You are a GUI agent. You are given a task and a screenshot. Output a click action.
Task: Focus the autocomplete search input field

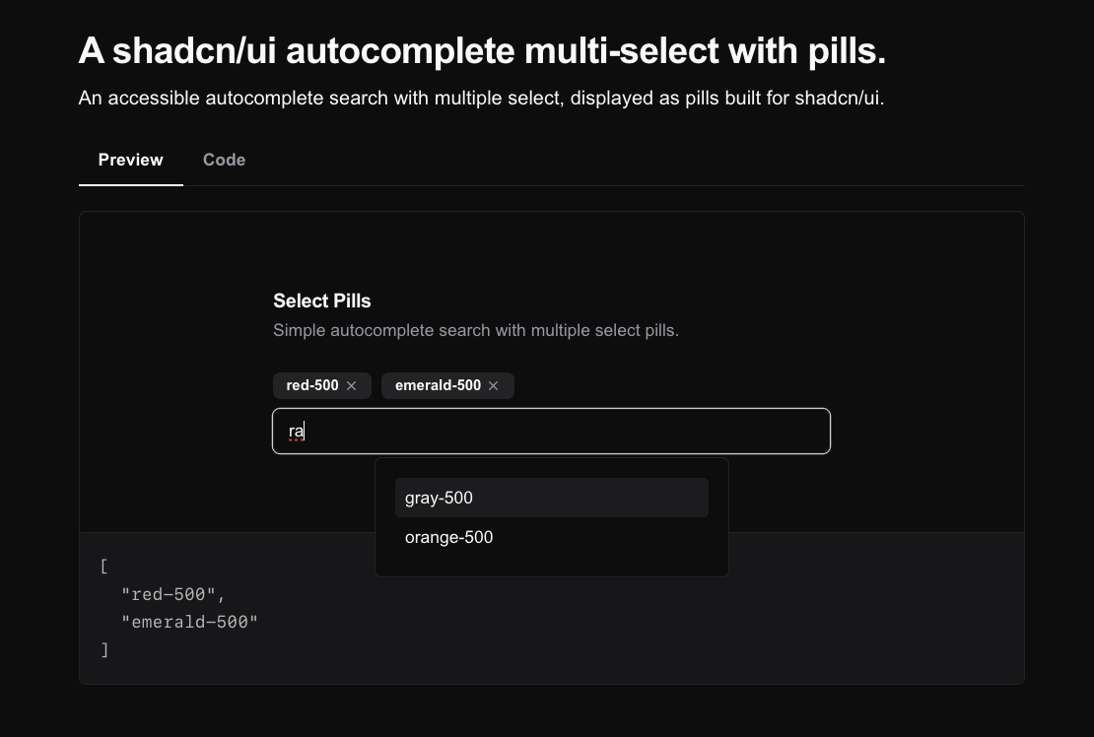(552, 431)
